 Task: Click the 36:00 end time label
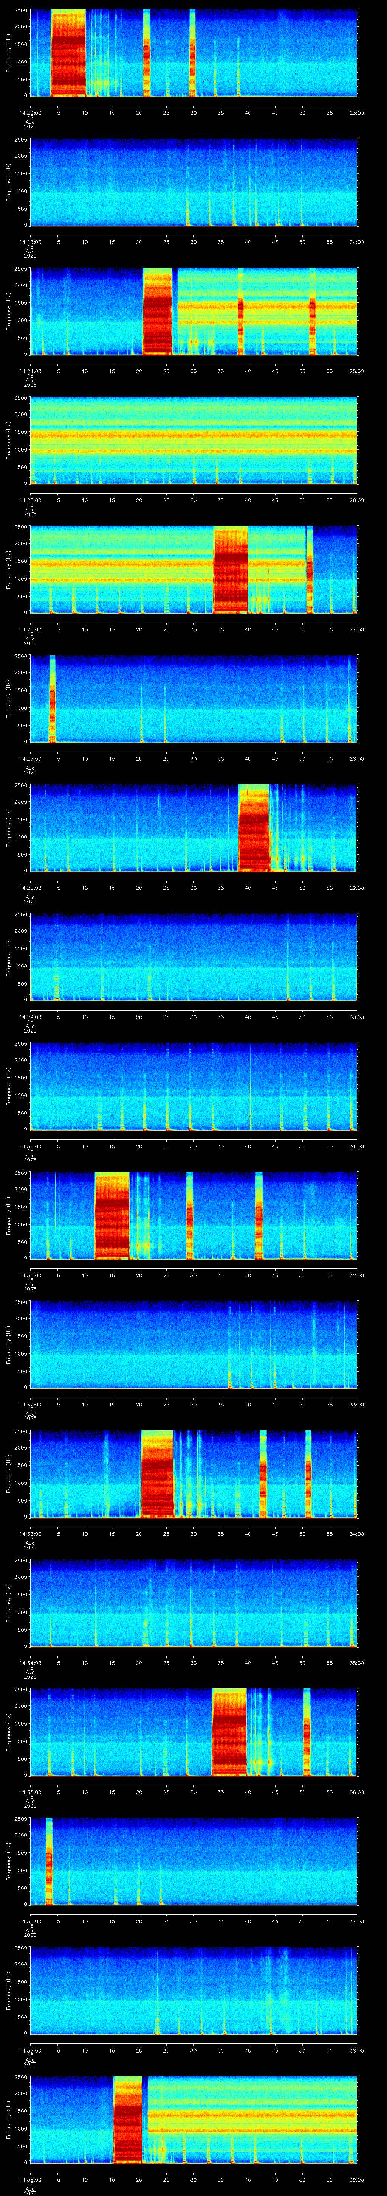coord(356,1792)
